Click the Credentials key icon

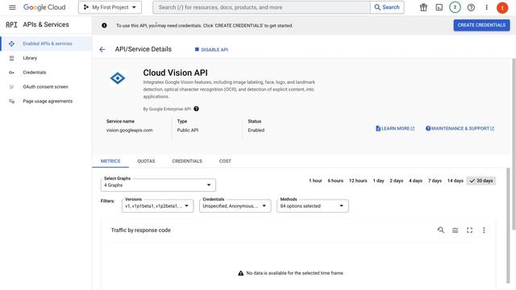click(11, 72)
